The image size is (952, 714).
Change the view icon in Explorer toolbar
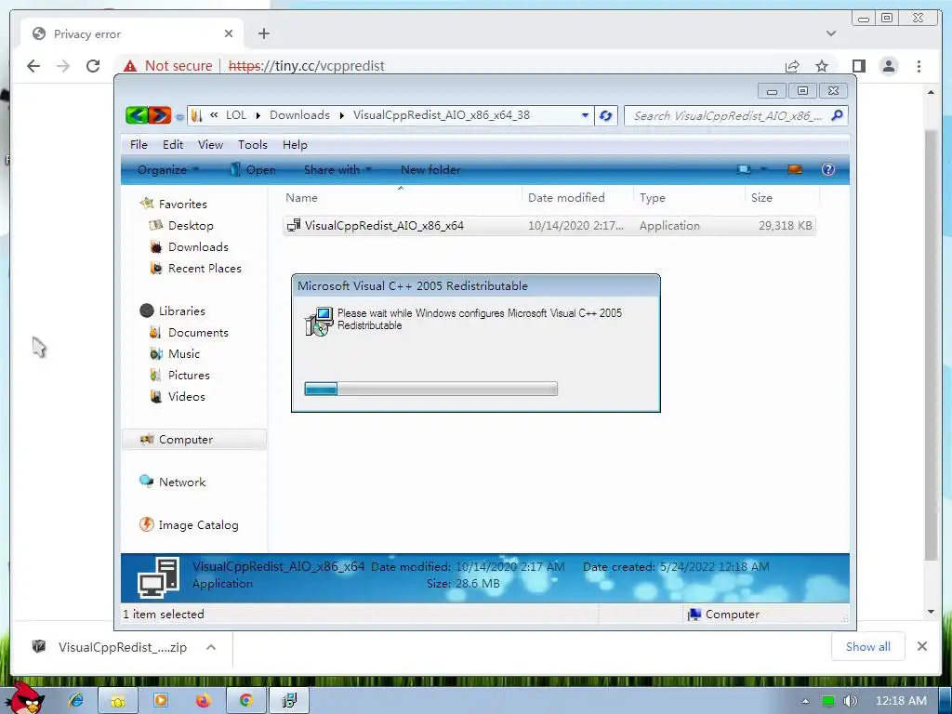click(744, 169)
